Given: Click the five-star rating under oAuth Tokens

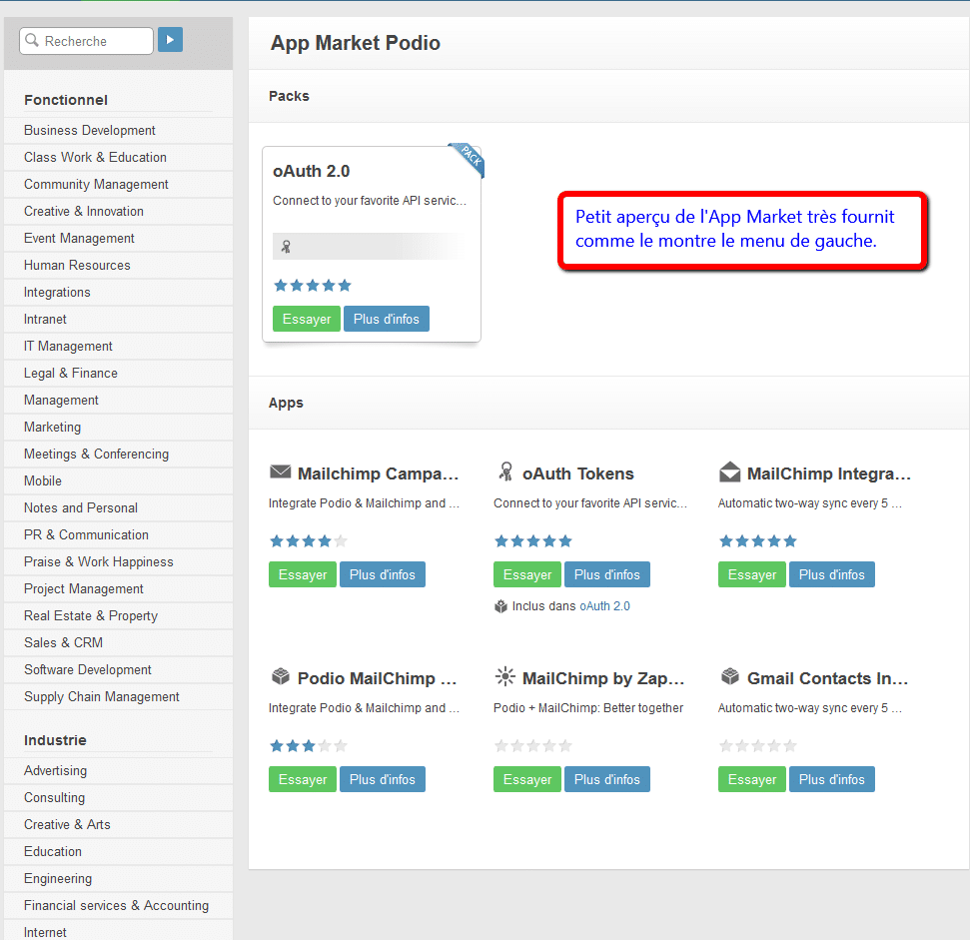Looking at the screenshot, I should pos(532,541).
